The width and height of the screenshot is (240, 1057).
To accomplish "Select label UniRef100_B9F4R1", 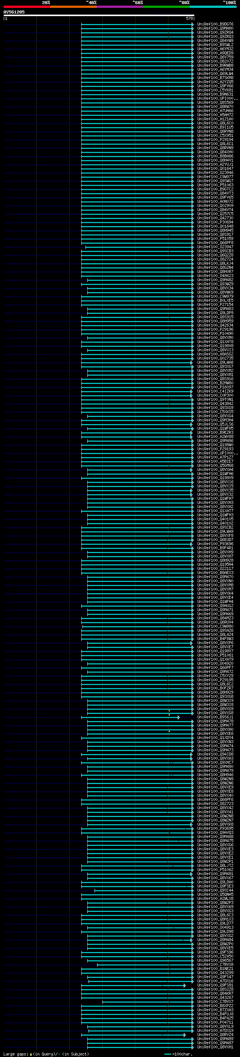I will [215, 548].
